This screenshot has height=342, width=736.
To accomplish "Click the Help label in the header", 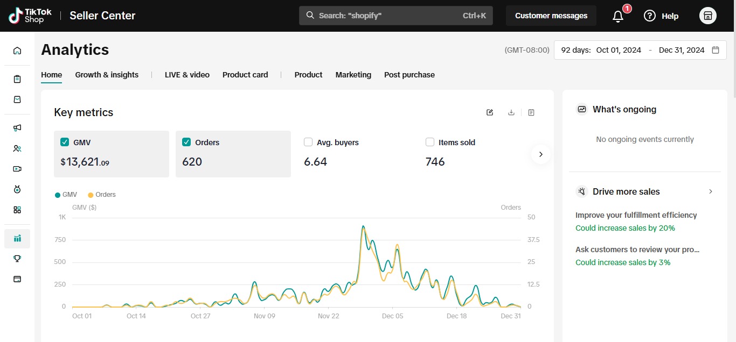I will 670,16.
